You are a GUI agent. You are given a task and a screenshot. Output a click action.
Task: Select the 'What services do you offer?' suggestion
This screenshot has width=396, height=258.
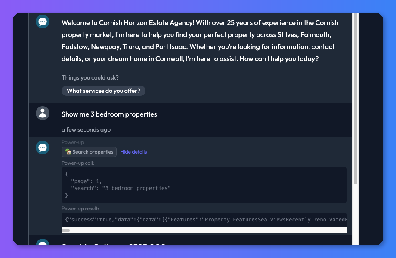tap(103, 91)
